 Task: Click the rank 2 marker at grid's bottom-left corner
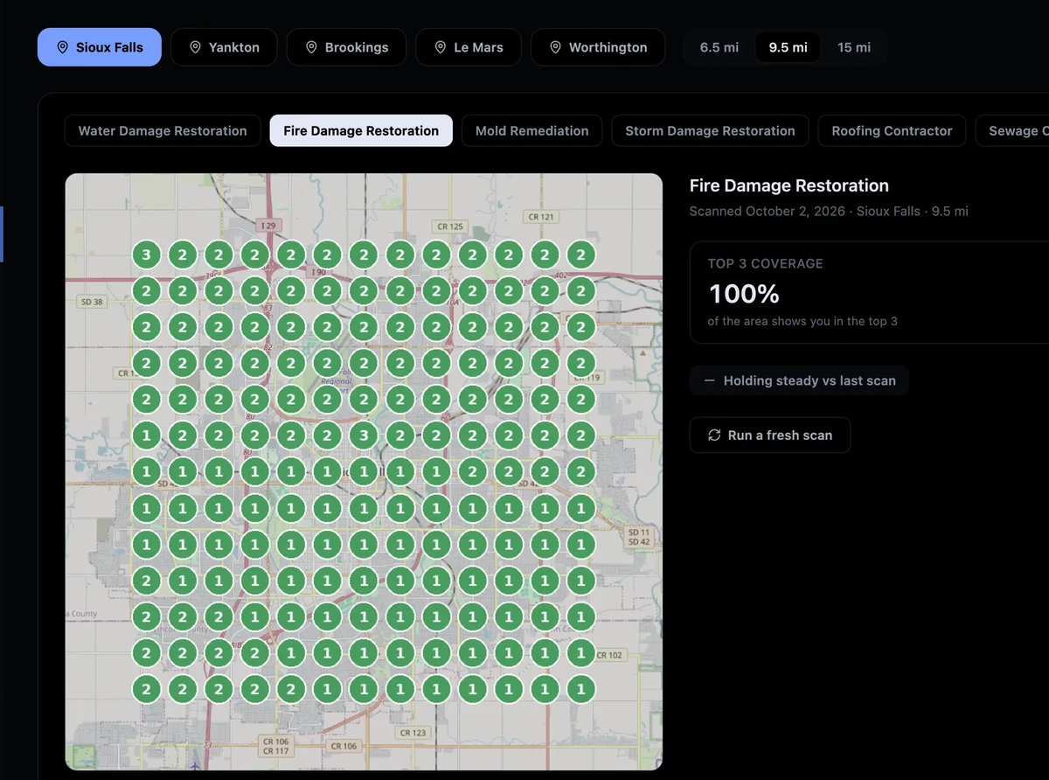click(x=146, y=689)
